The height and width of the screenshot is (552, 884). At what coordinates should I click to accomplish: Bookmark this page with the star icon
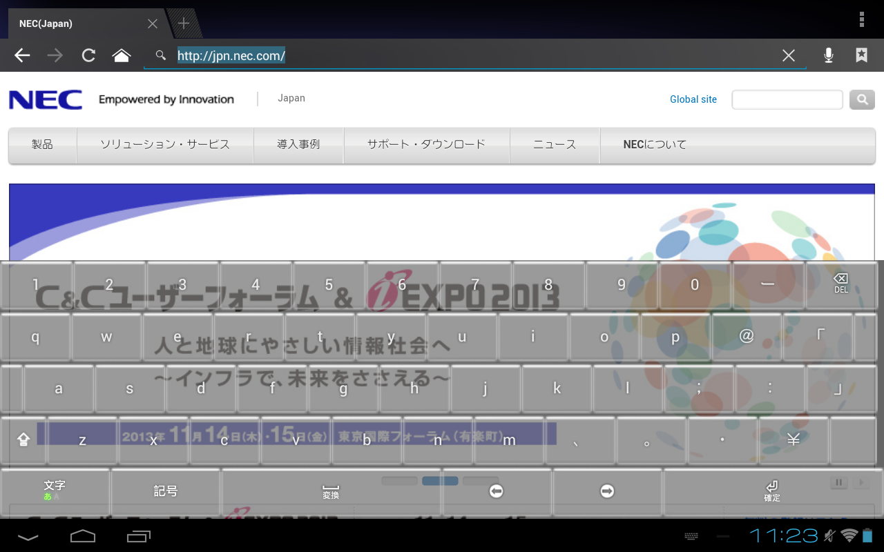pos(861,55)
